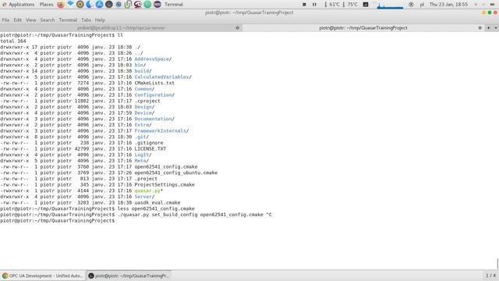499x281 pixels.
Task: Open the brown circular launcher icon
Action: 80,5
